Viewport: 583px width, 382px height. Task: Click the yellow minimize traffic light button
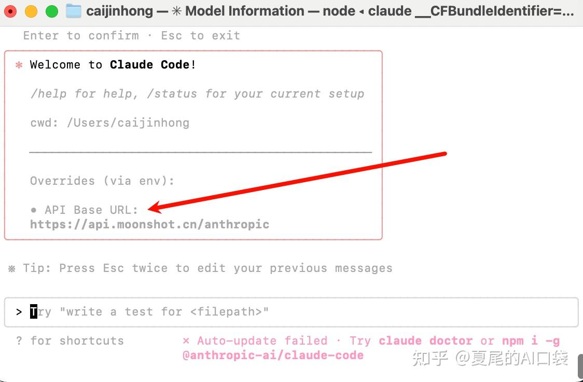pyautogui.click(x=30, y=10)
